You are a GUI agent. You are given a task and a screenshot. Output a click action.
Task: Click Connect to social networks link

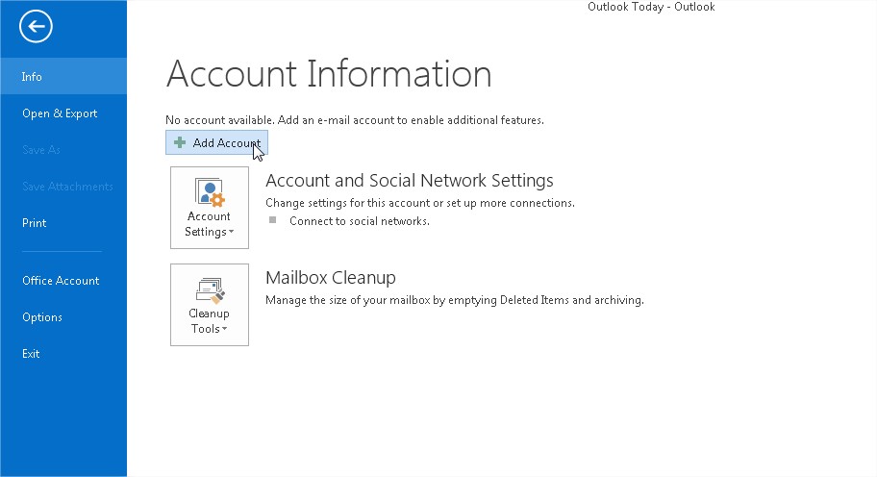(x=360, y=221)
